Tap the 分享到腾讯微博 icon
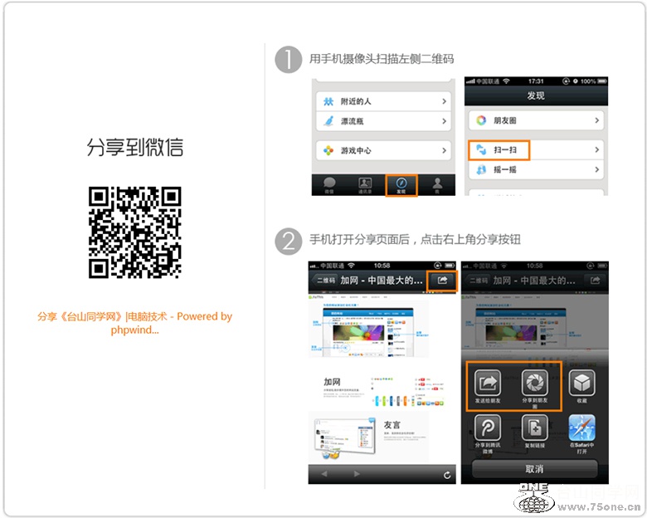Image resolution: width=647 pixels, height=518 pixels. tap(488, 428)
